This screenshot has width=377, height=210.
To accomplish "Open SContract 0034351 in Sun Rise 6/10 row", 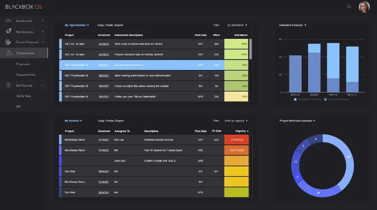I will 103,192.
